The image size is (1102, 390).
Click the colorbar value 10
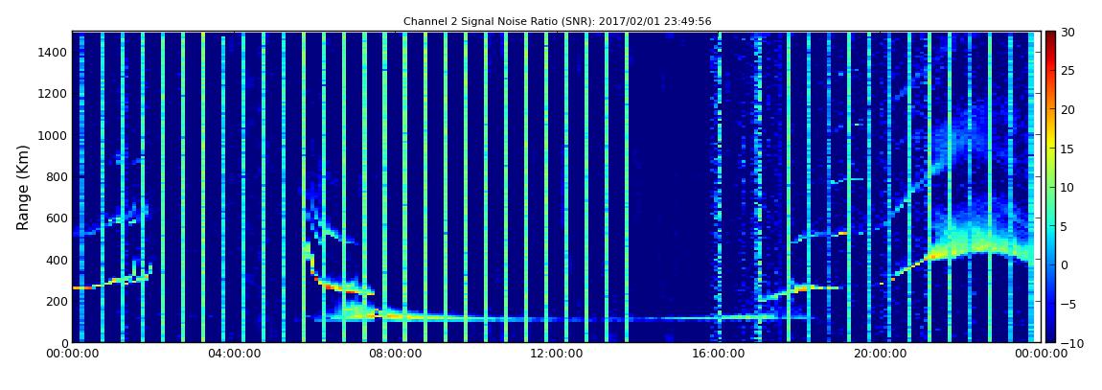click(x=1068, y=187)
